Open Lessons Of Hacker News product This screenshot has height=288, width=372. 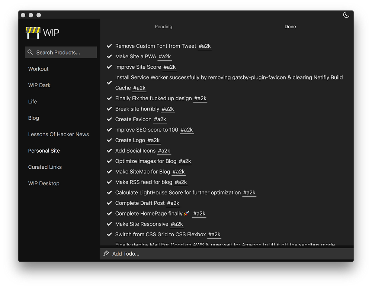[x=58, y=134]
